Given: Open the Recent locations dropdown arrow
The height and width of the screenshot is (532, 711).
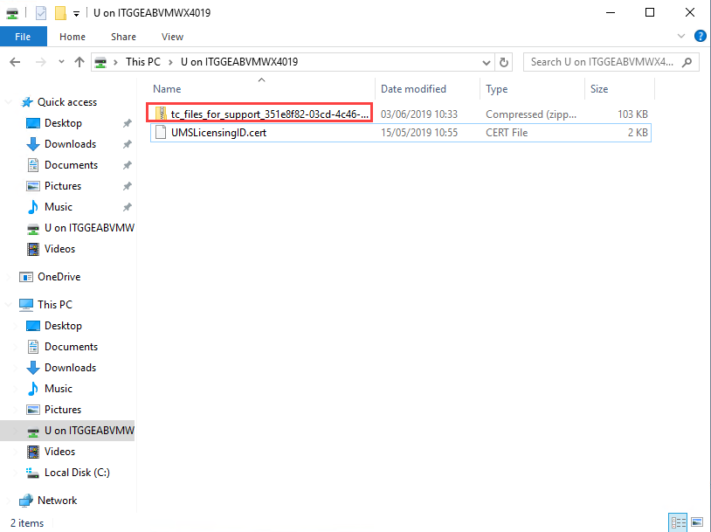Looking at the screenshot, I should point(59,62).
